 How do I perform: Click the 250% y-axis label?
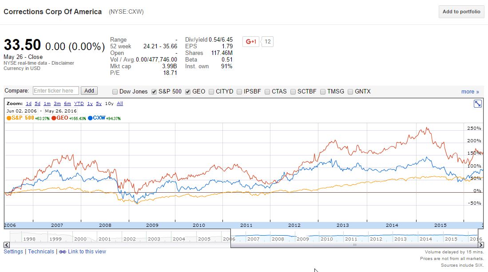click(x=474, y=128)
